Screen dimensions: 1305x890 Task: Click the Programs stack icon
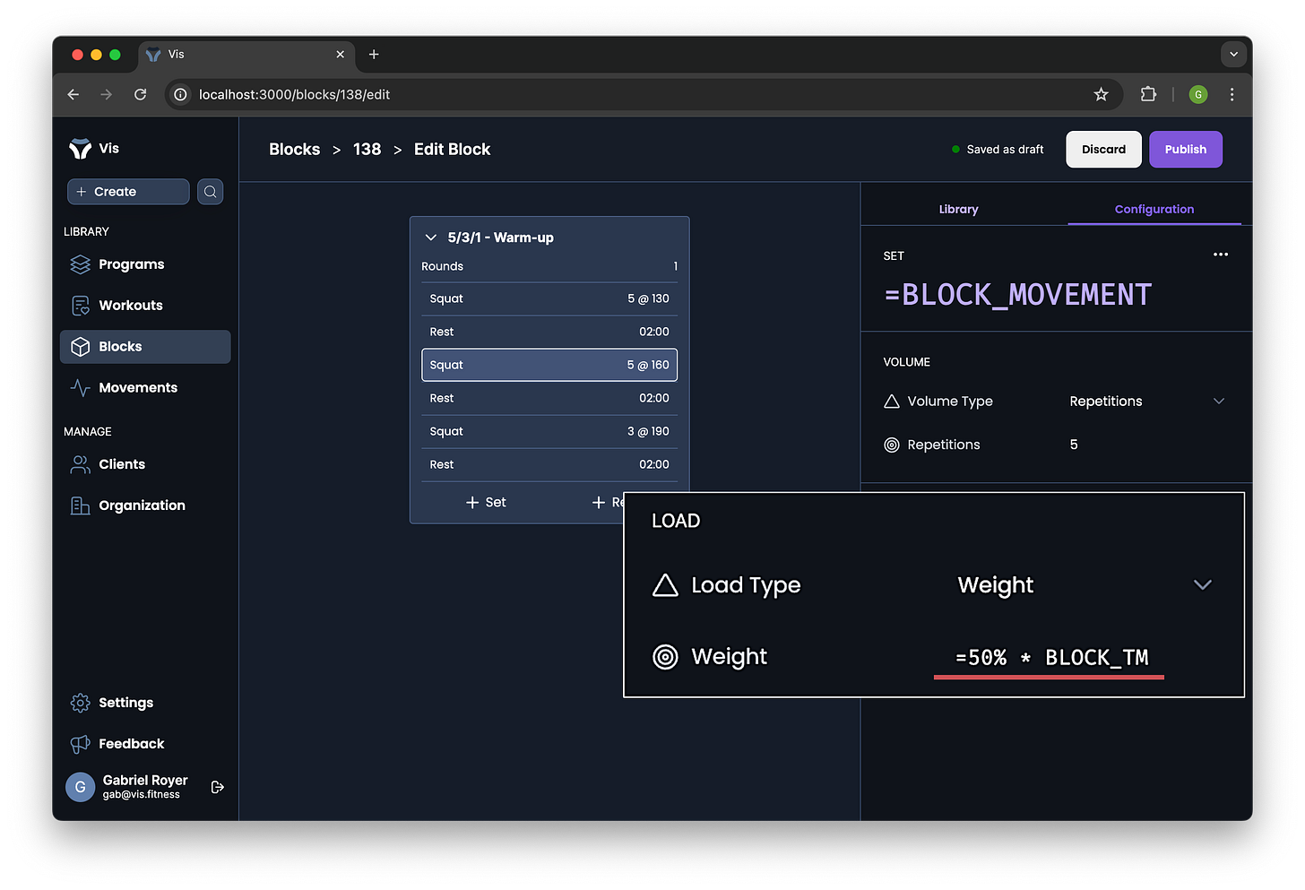click(81, 264)
